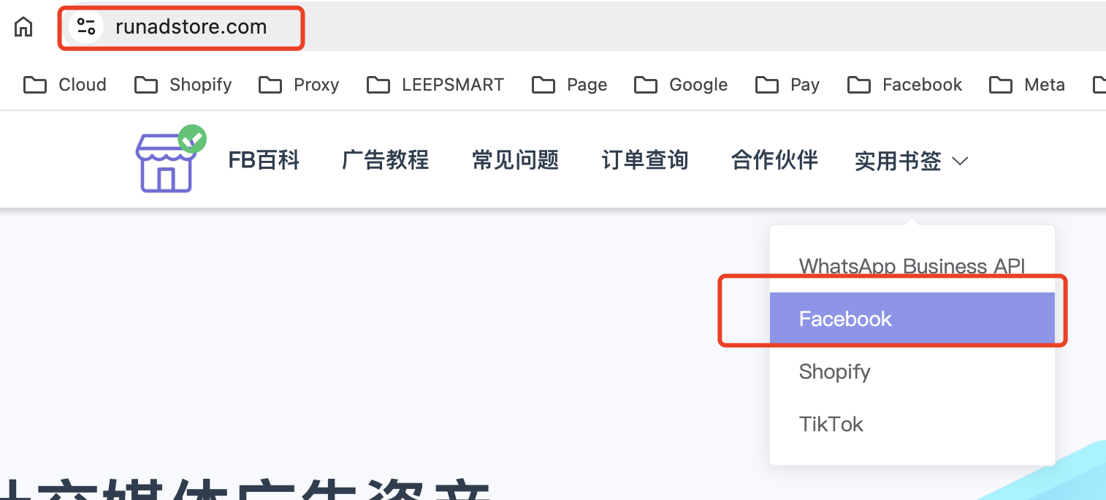Collapse the 实用书签 chevron arrow
The image size is (1106, 500).
click(x=961, y=161)
